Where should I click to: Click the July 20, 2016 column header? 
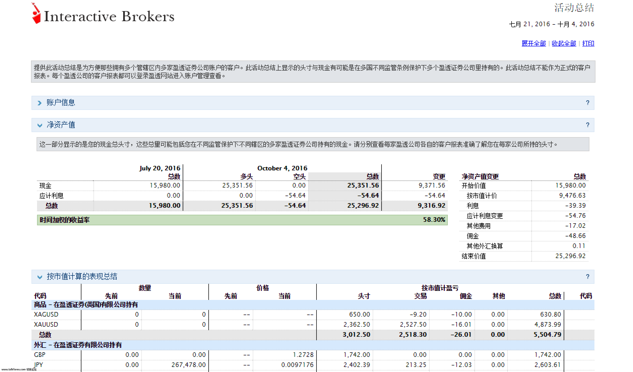[160, 168]
